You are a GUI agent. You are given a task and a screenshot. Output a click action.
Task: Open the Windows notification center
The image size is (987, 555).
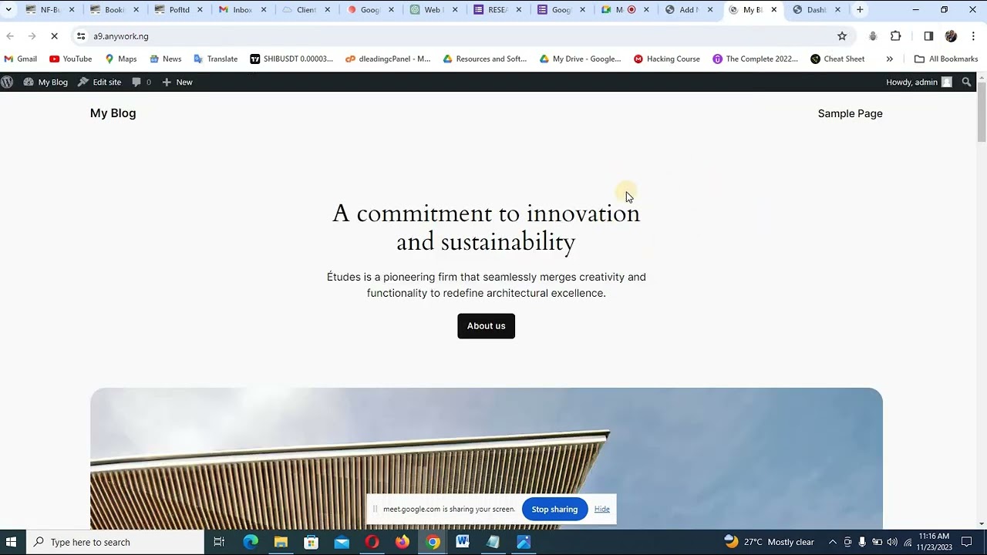(967, 542)
